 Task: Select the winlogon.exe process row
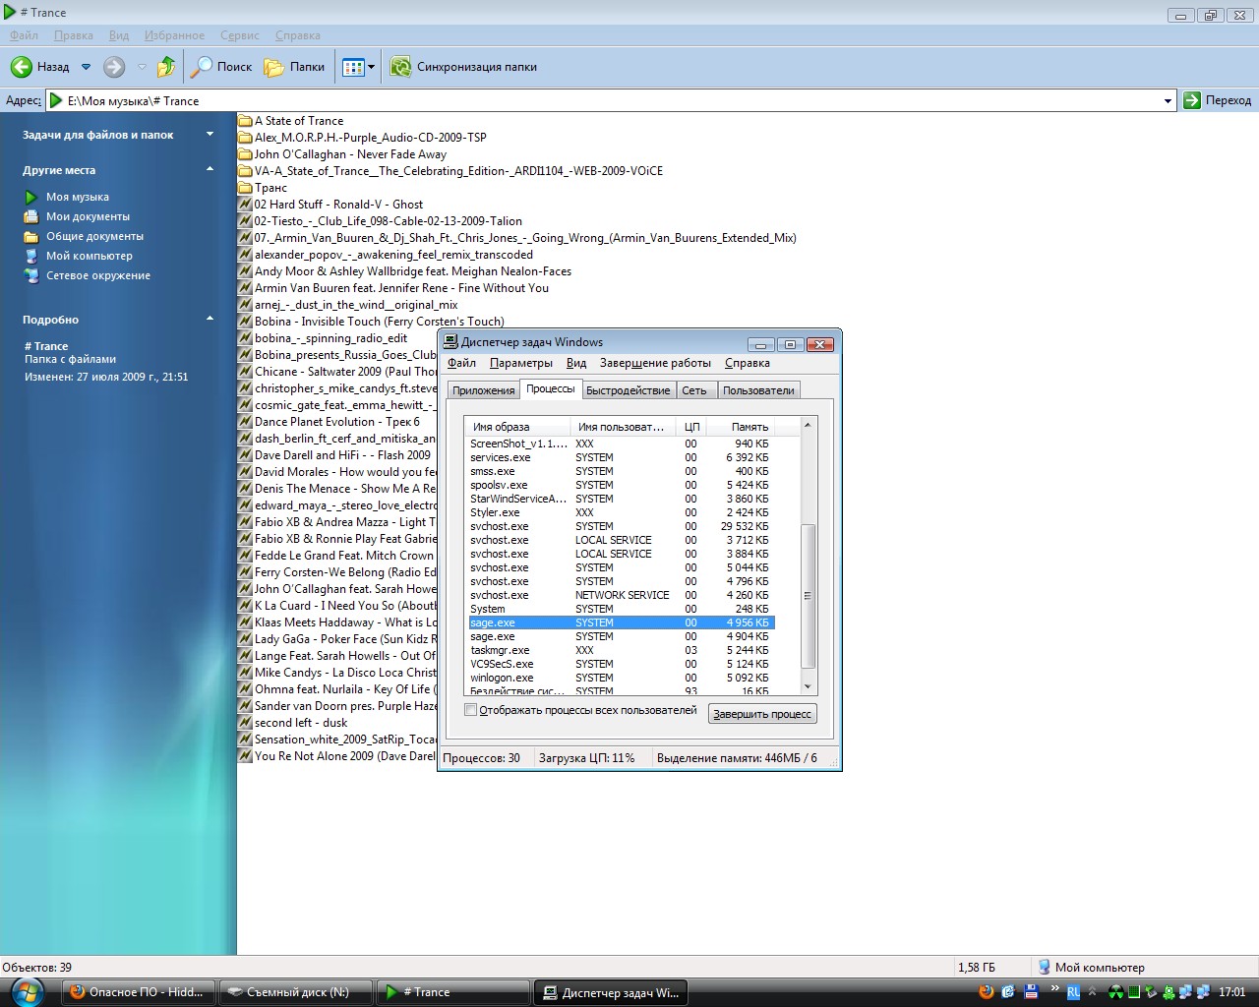[620, 678]
